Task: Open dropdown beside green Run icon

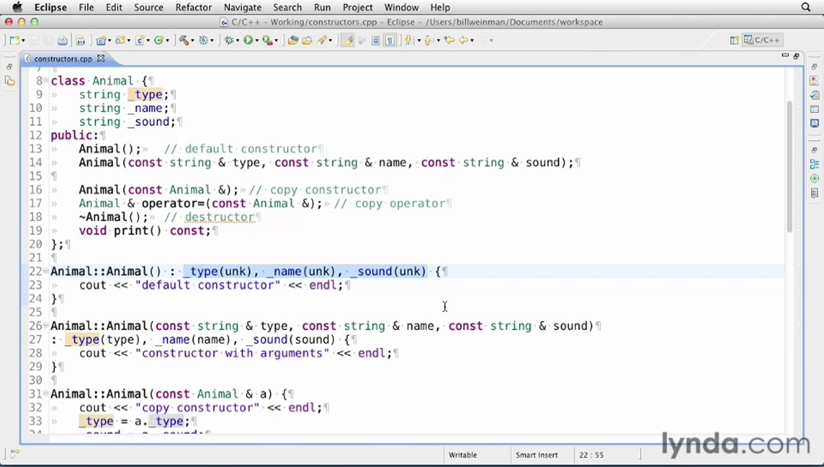Action: click(256, 40)
